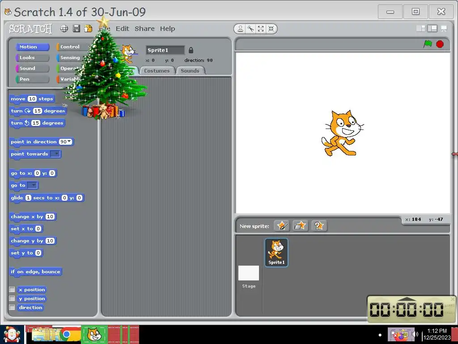Click the go to x y block
The height and width of the screenshot is (344, 458).
click(x=33, y=173)
